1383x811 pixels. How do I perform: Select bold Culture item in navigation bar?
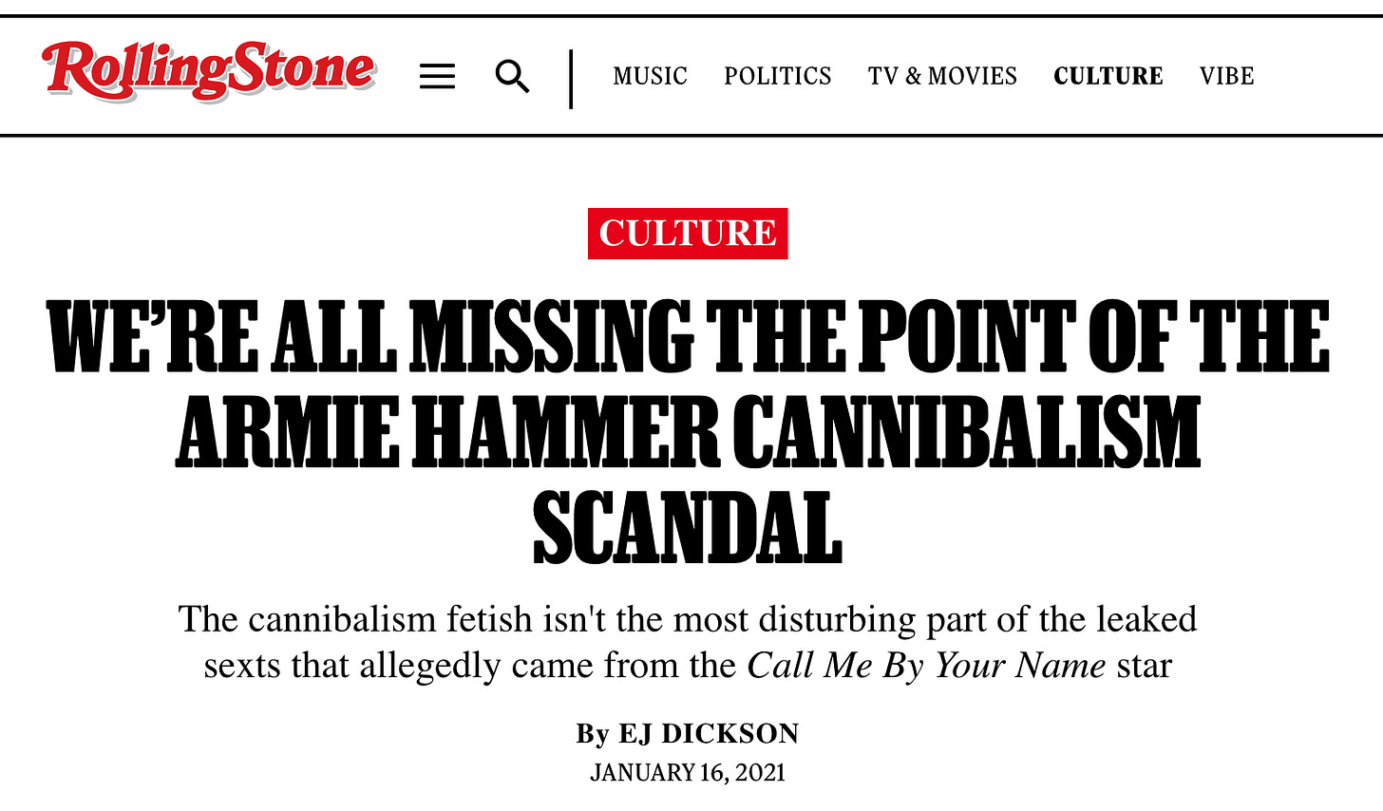click(1108, 76)
